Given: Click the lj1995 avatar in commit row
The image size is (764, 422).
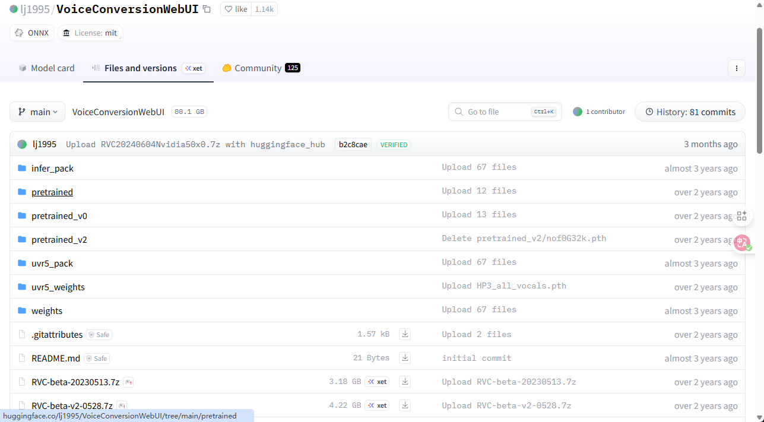Looking at the screenshot, I should pyautogui.click(x=22, y=144).
